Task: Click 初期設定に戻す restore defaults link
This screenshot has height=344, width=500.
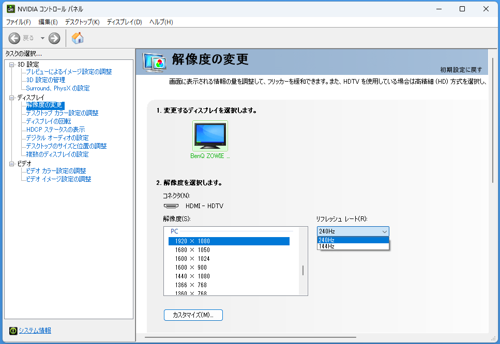Action: pyautogui.click(x=461, y=70)
